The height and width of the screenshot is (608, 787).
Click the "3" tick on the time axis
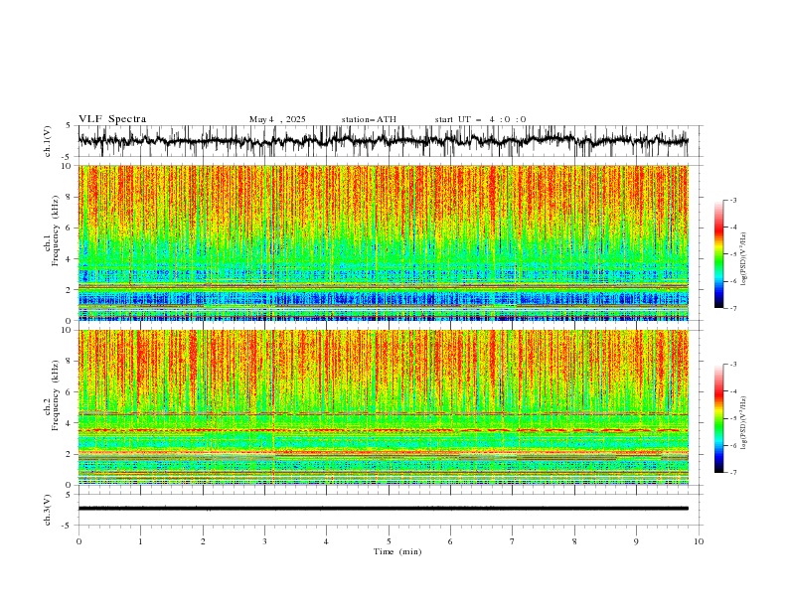264,541
